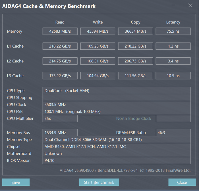Click the DRAM:FSB Ratio label
Image resolution: width=199 pixels, height=191 pixels.
131,133
